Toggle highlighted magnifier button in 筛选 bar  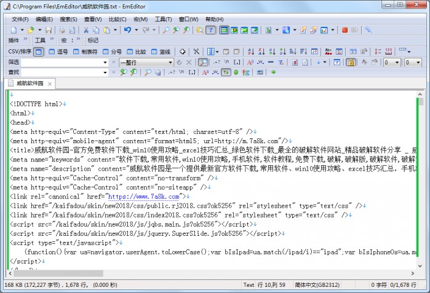click(203, 63)
